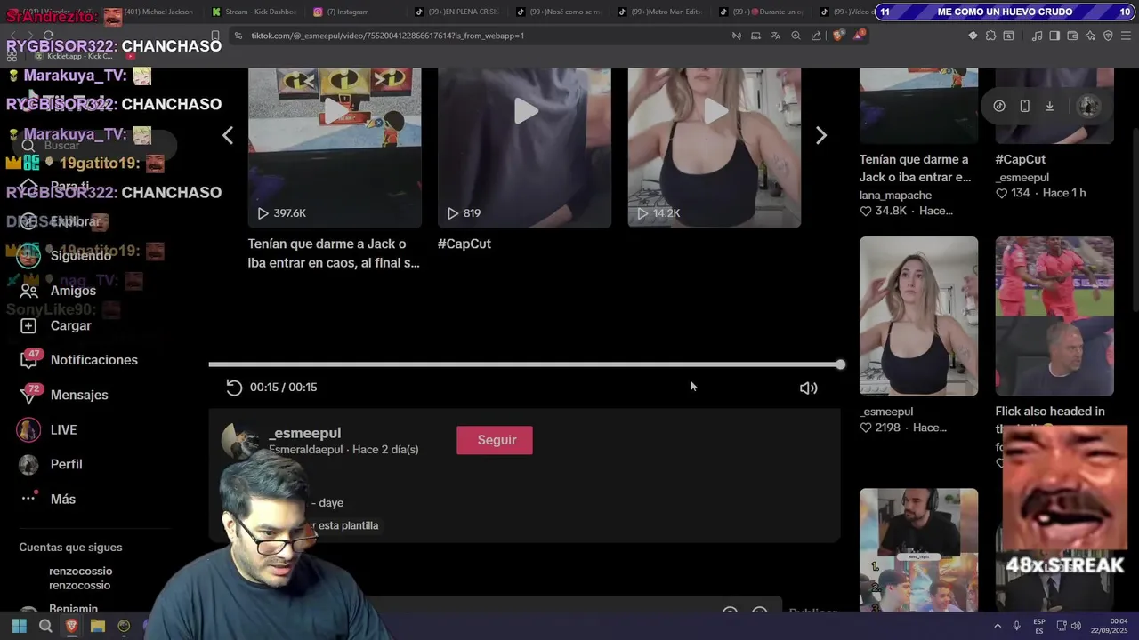This screenshot has width=1139, height=640.
Task: Open Perfil in the sidebar
Action: (x=66, y=464)
